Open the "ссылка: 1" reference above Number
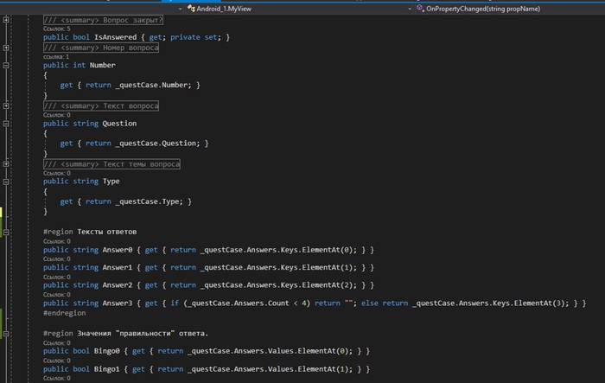605x383 pixels. click(x=56, y=57)
